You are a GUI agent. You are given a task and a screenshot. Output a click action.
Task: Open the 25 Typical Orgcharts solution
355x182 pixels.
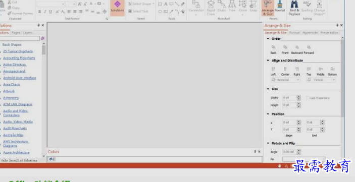(18, 51)
